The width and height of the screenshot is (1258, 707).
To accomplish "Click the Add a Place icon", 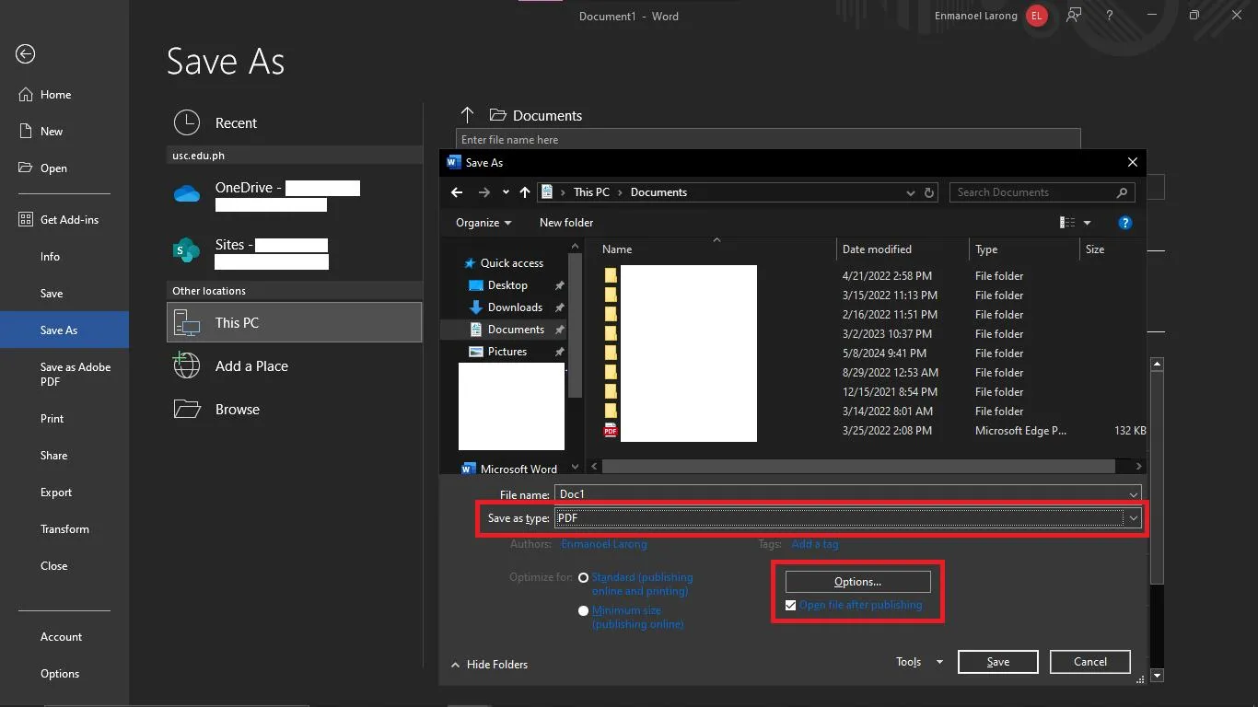I will click(x=187, y=365).
